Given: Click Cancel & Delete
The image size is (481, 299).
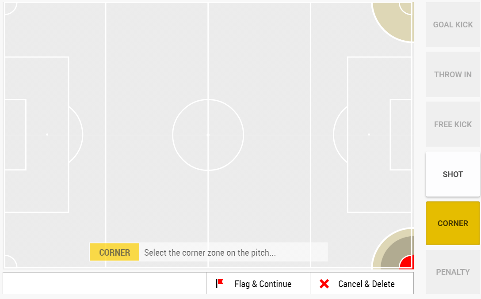Looking at the screenshot, I should point(362,284).
